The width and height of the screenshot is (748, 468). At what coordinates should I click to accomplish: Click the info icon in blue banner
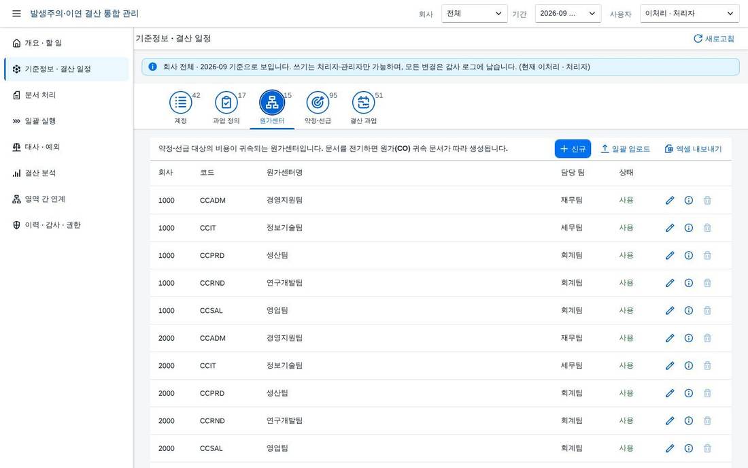pos(152,67)
